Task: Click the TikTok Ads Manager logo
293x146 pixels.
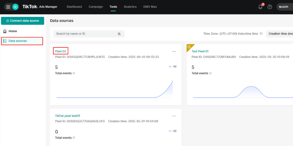Action: pyautogui.click(x=40, y=7)
